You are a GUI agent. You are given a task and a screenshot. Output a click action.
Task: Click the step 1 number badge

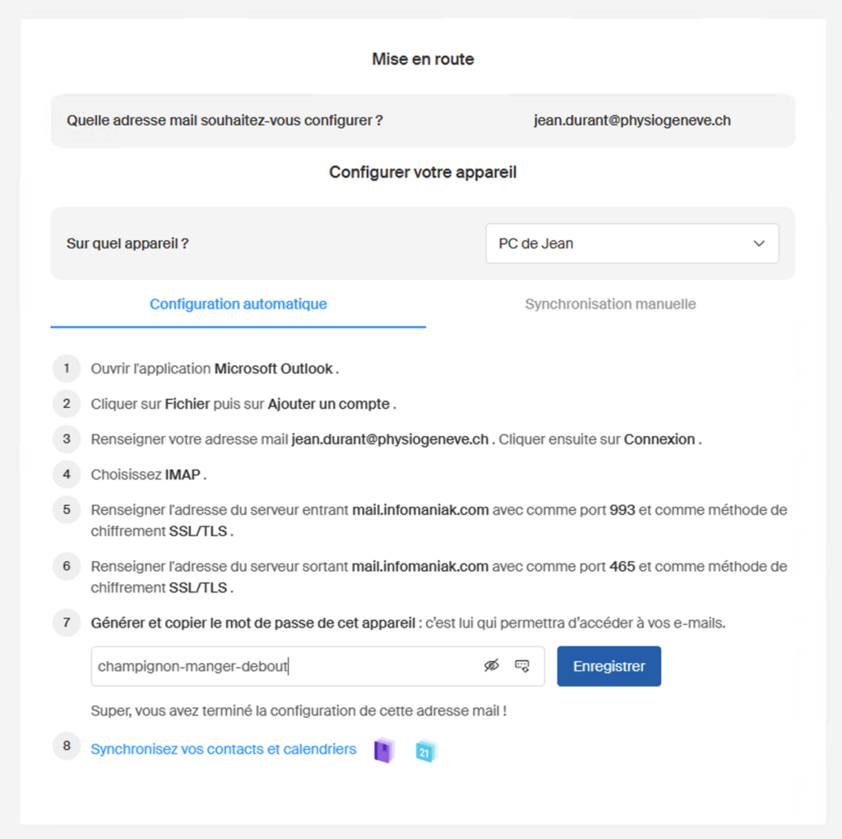pyautogui.click(x=67, y=369)
